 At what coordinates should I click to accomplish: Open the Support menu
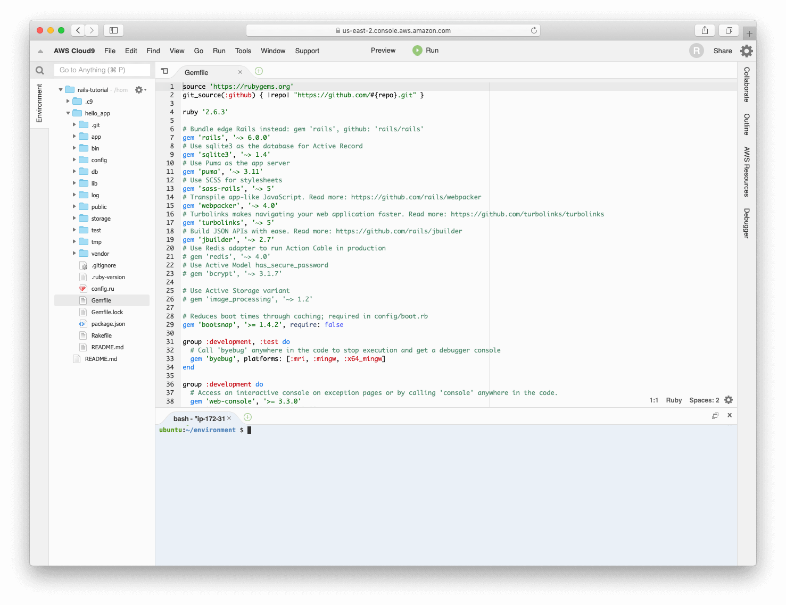click(x=307, y=51)
